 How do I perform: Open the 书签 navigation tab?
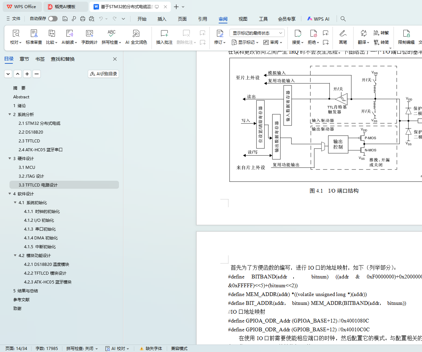click(40, 59)
